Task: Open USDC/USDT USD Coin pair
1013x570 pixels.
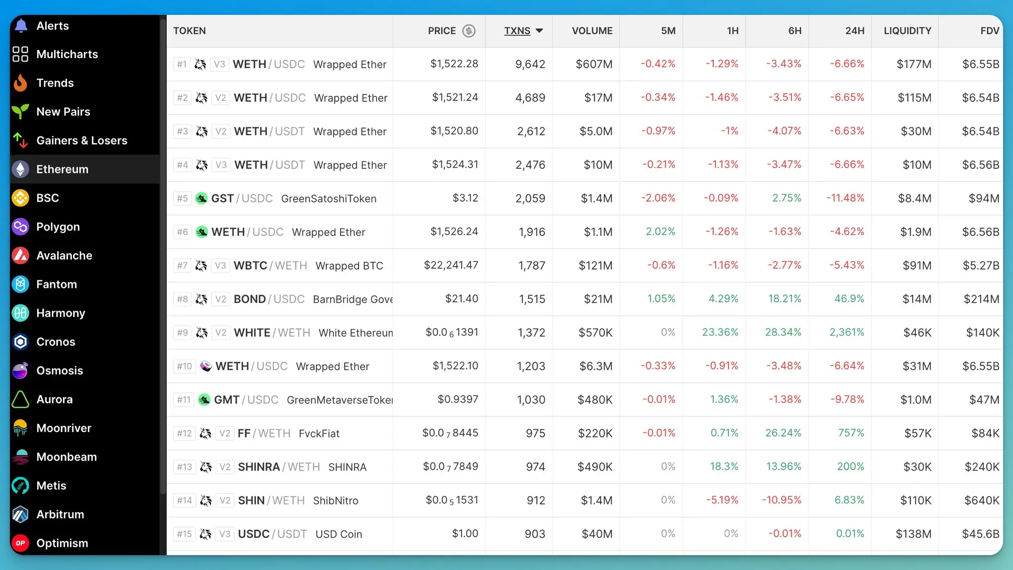Action: point(584,534)
